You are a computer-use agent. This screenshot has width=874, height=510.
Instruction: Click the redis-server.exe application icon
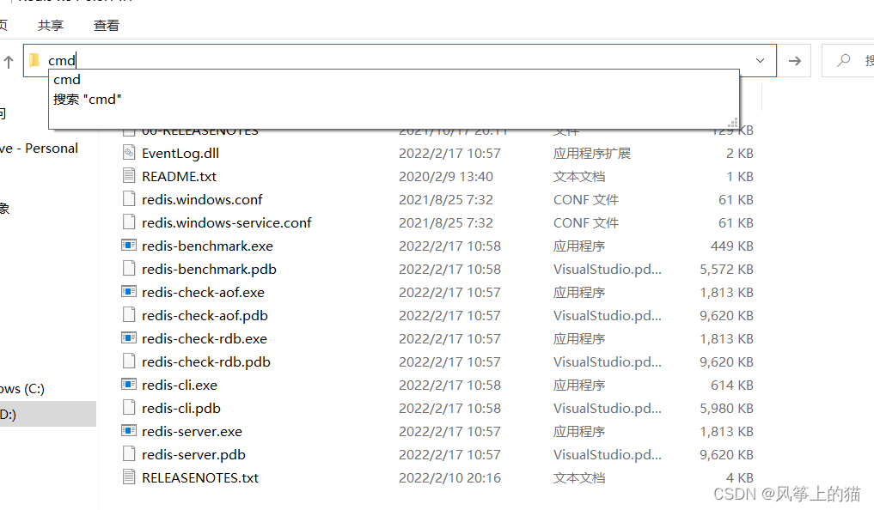[129, 430]
